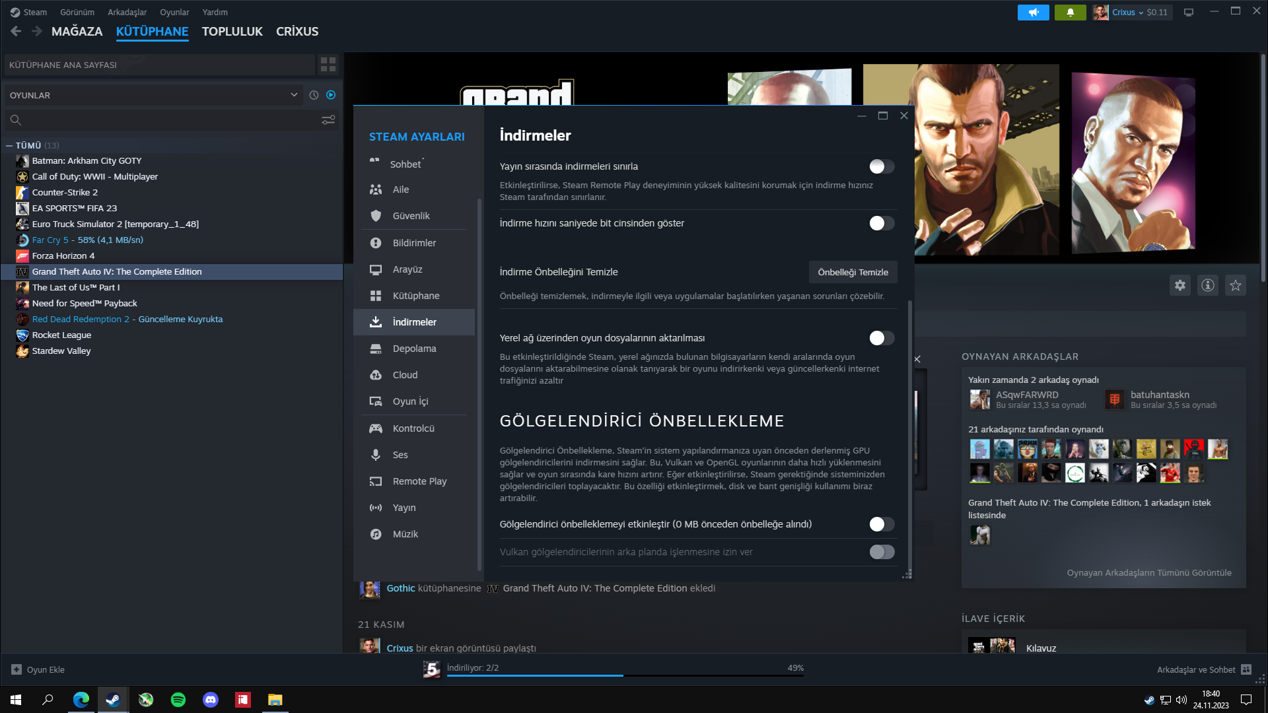
Task: Switch to library grid view icon
Action: tap(328, 65)
